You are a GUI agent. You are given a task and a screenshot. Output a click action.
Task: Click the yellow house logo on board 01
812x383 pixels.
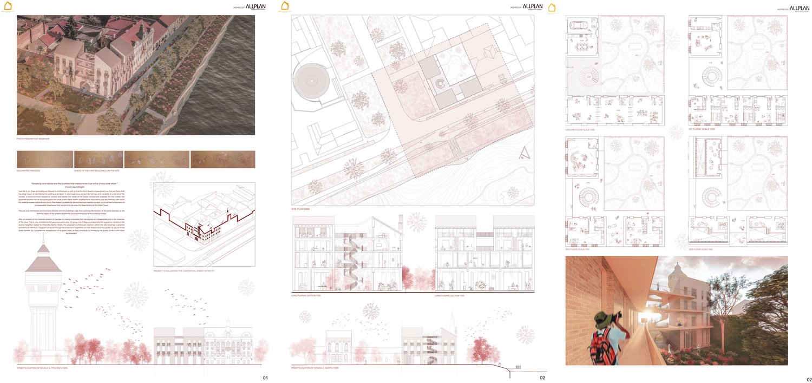click(8, 6)
